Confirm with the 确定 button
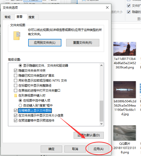This screenshot has width=141, height=156. pyautogui.click(x=51, y=149)
